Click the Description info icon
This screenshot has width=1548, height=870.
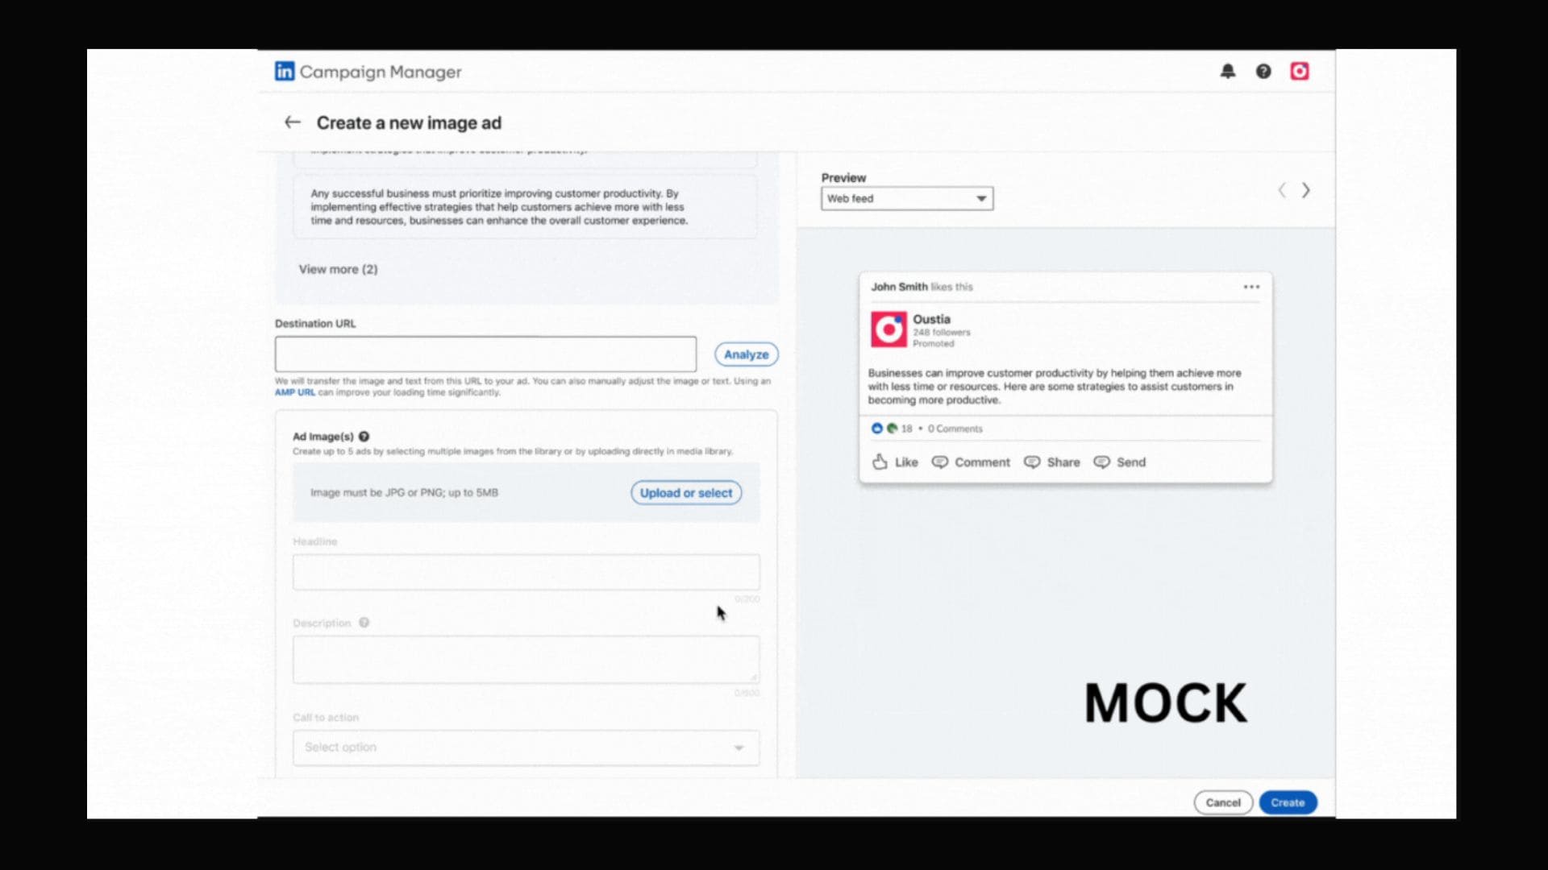coord(364,623)
